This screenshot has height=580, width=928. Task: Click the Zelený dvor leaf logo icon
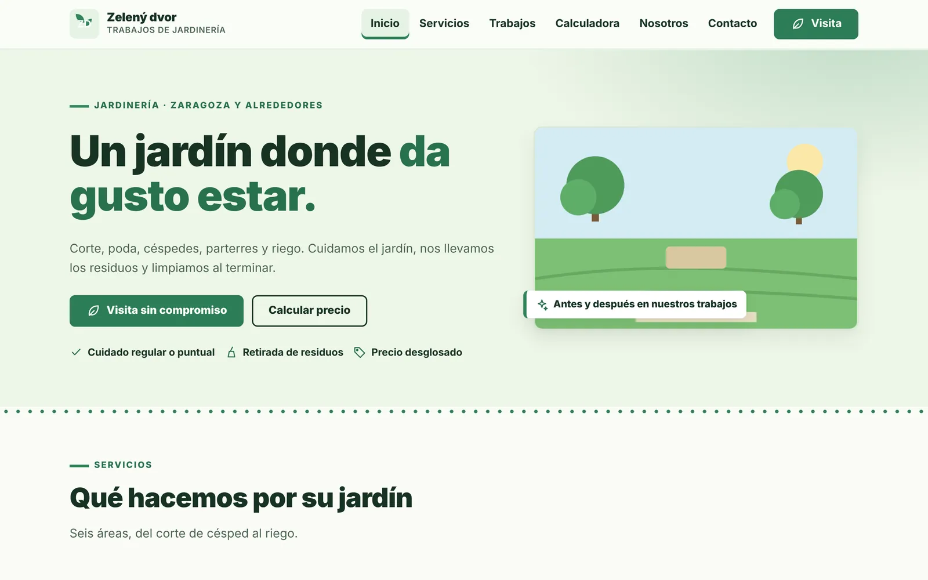point(84,24)
